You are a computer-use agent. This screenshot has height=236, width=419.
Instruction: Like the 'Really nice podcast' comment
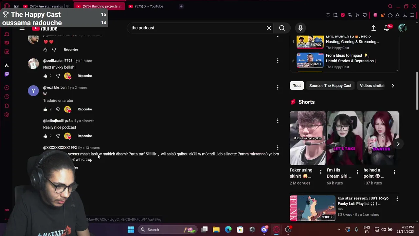pyautogui.click(x=45, y=136)
